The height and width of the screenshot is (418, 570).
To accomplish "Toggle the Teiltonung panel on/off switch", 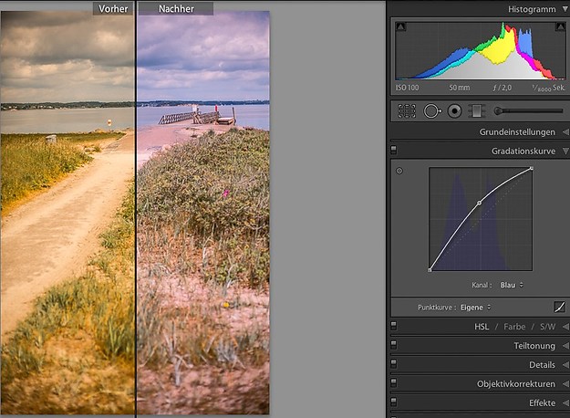I will coord(394,346).
